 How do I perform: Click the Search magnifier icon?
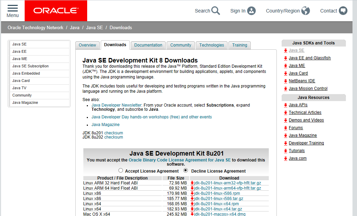215,11
